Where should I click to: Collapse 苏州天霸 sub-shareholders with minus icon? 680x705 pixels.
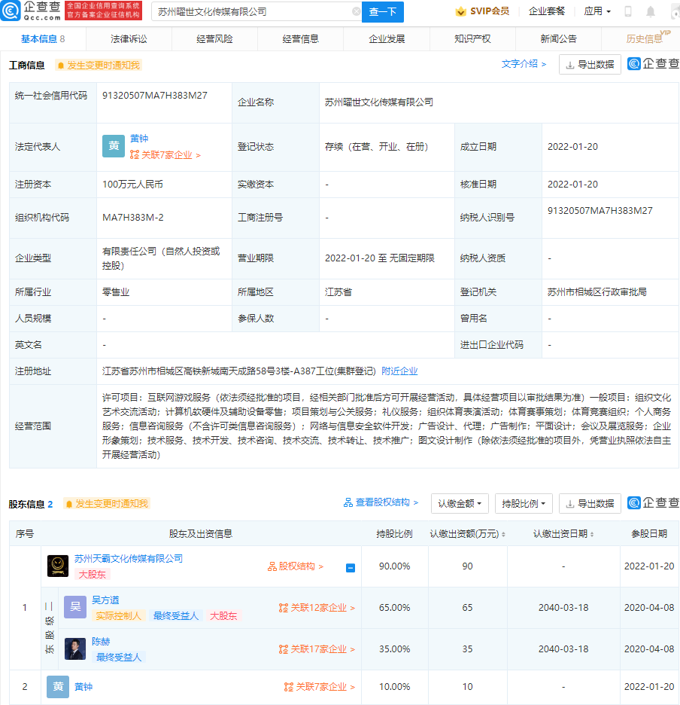point(351,568)
